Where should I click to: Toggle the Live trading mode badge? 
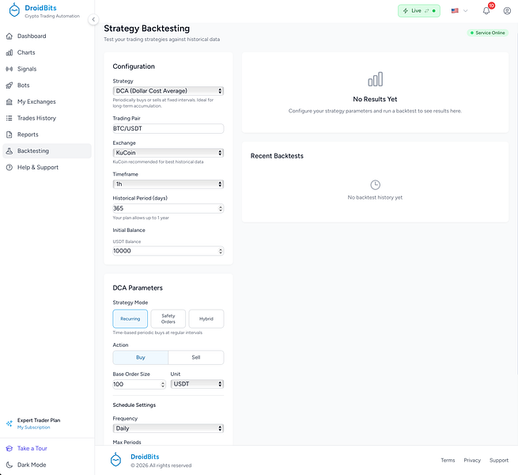tap(419, 10)
